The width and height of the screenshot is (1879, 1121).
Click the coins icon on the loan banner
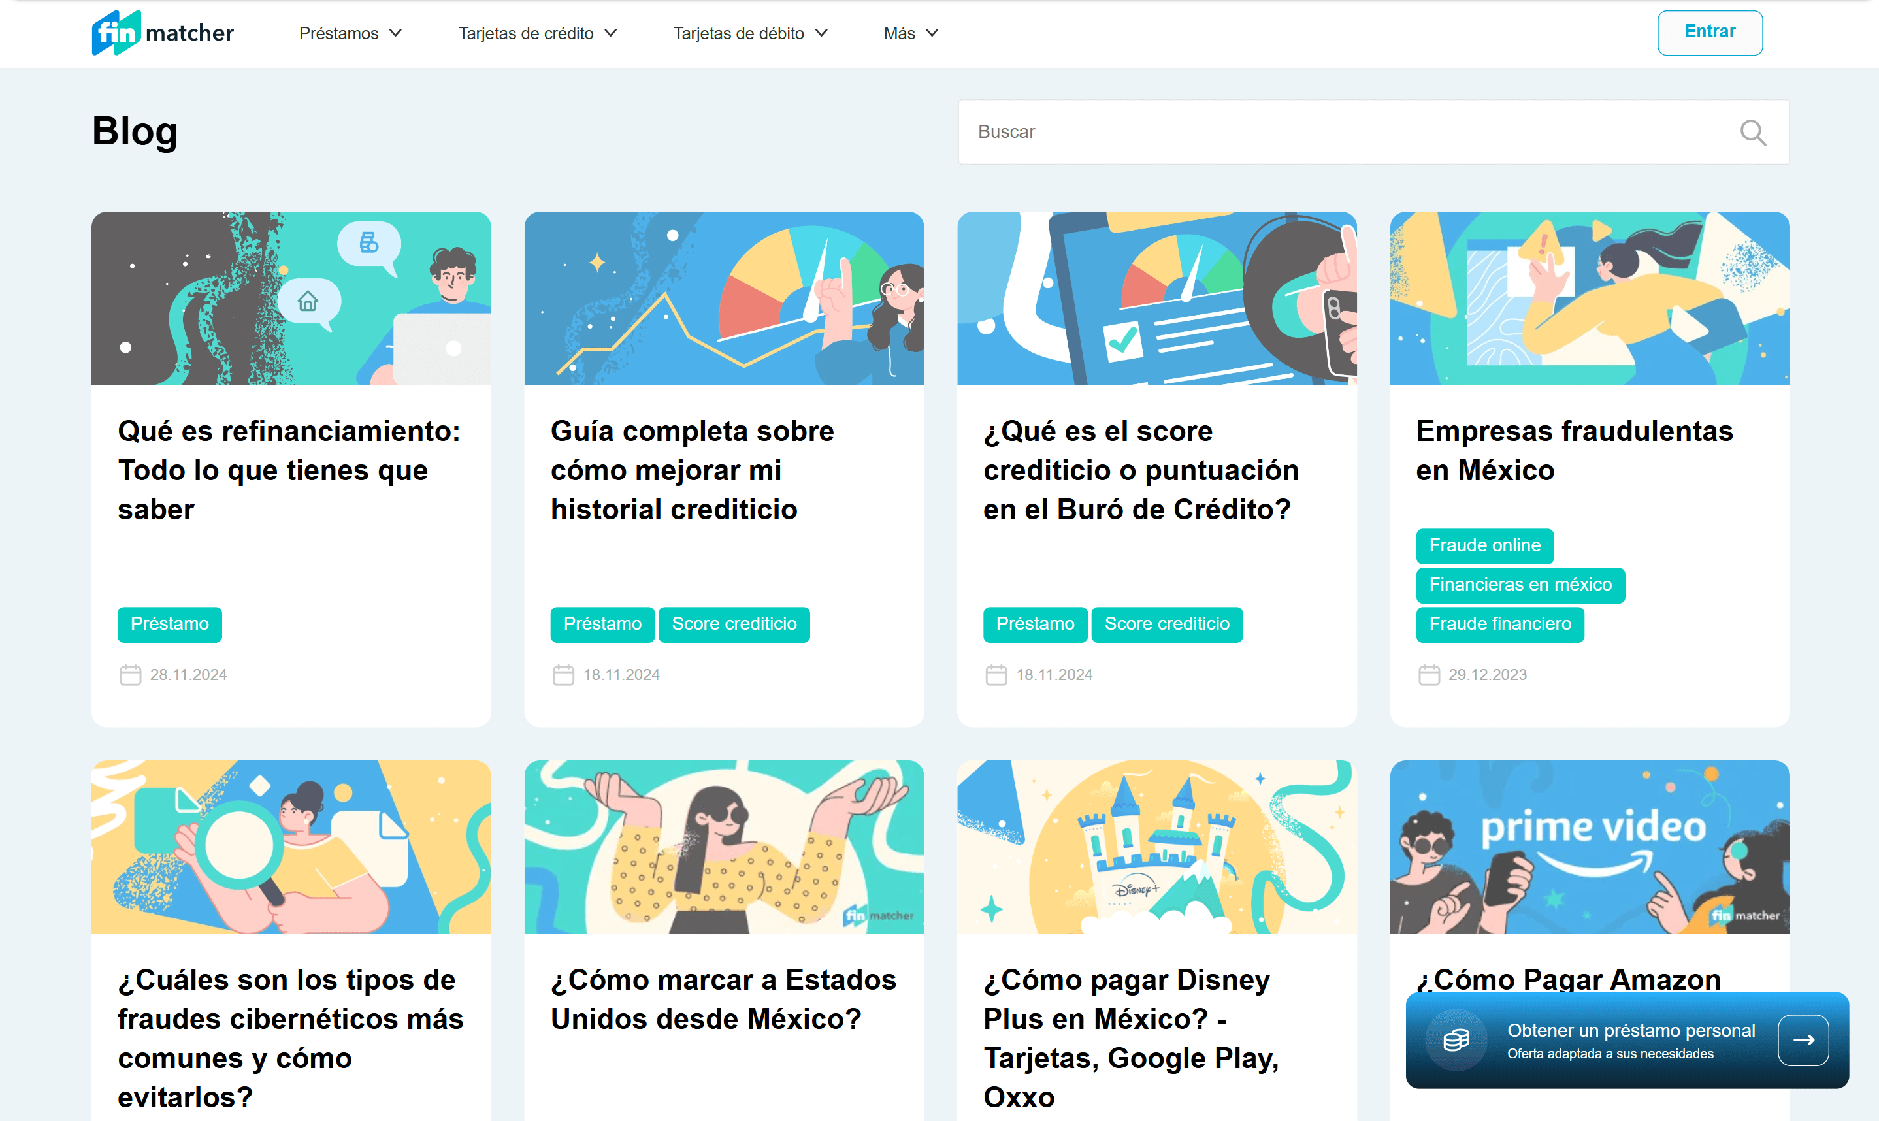1456,1040
